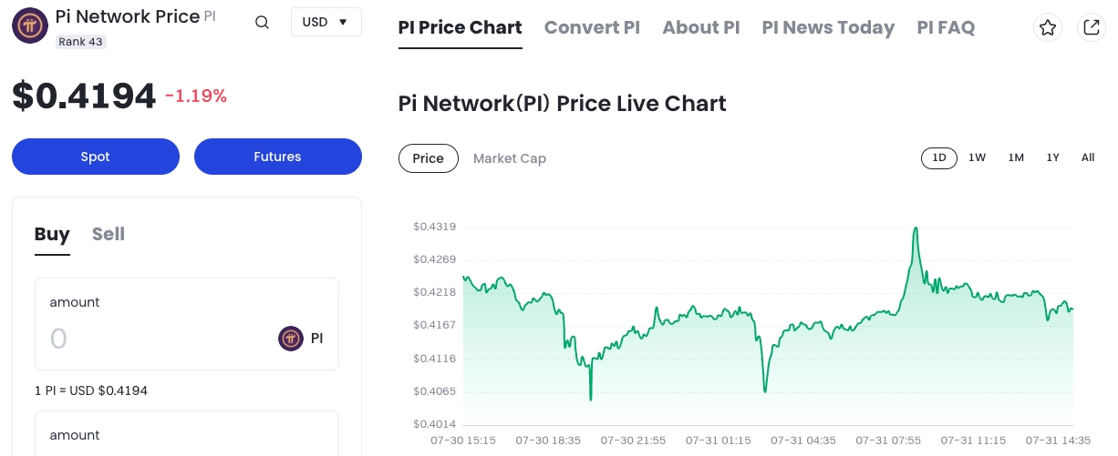
Task: Open the Convert PI tab
Action: pyautogui.click(x=592, y=27)
